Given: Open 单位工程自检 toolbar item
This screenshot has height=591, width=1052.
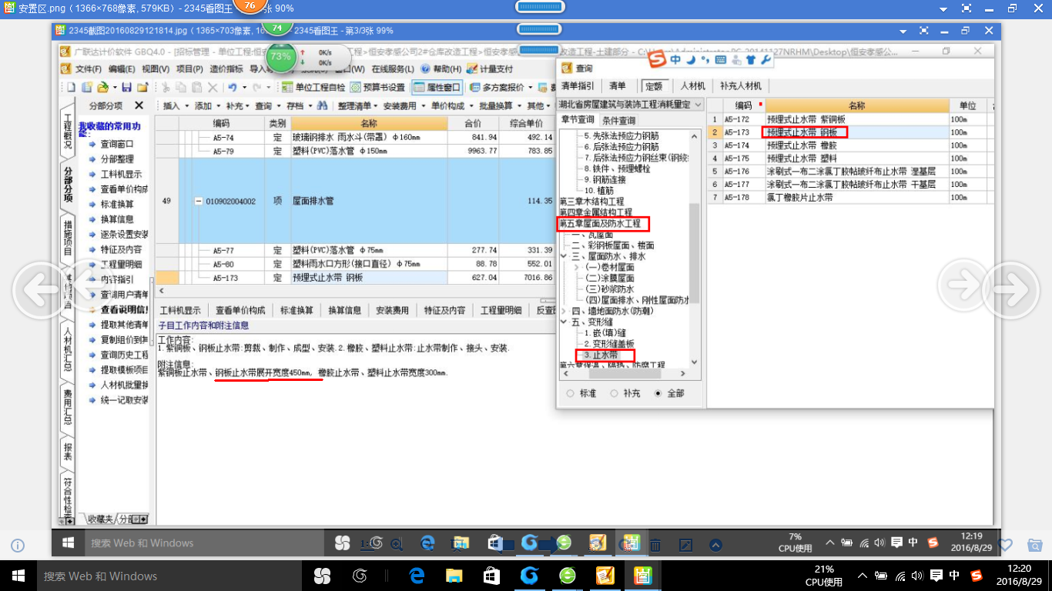Looking at the screenshot, I should pos(313,87).
